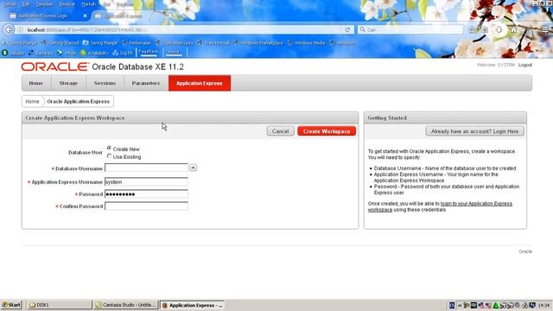Switch to Camtasia Studio in the taskbar
Screen dimensions: 553x311
[126, 305]
